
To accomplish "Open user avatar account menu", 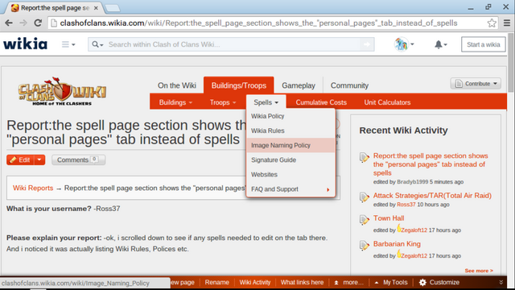I will pyautogui.click(x=404, y=44).
